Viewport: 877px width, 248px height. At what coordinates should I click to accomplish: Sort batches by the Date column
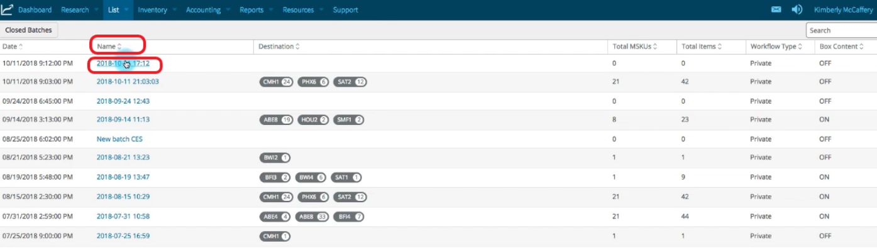click(x=13, y=46)
